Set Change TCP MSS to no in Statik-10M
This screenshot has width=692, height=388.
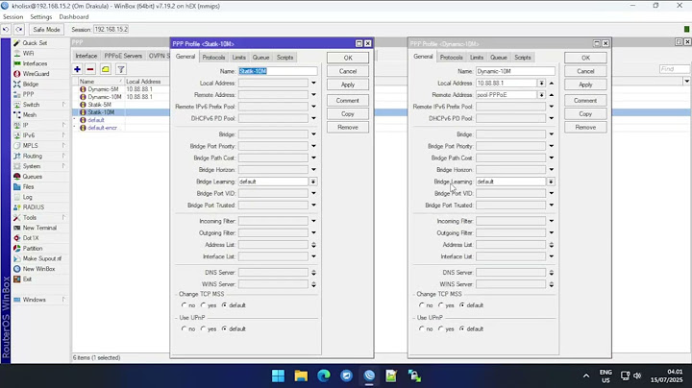click(184, 305)
